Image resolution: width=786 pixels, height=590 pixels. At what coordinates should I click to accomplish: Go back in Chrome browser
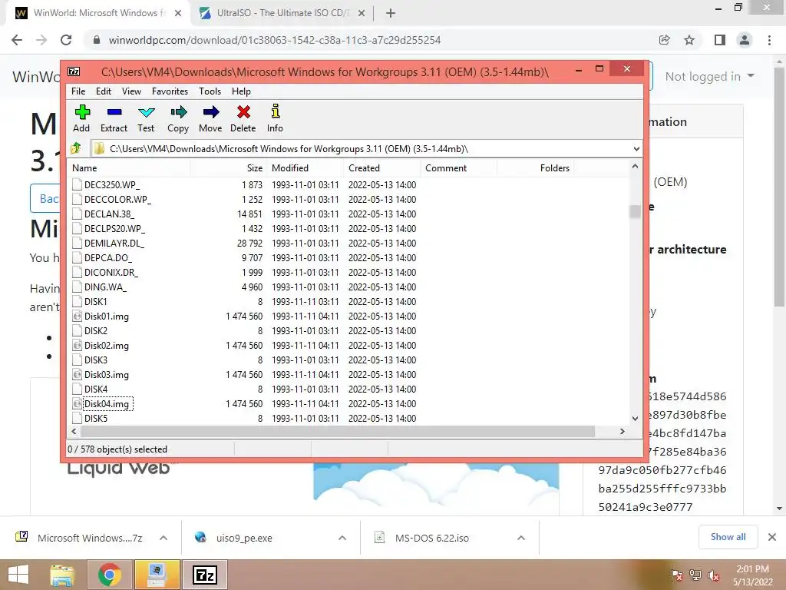click(x=17, y=40)
